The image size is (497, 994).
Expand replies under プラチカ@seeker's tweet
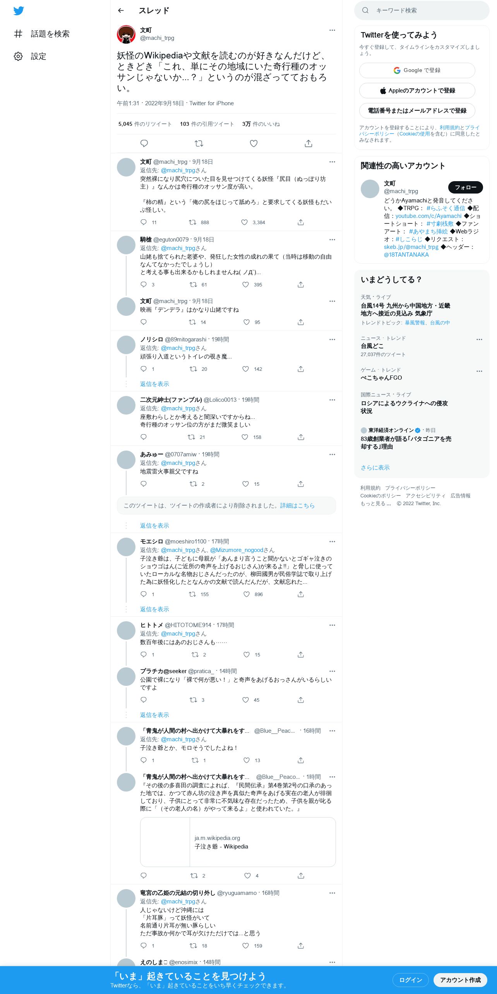(x=154, y=715)
